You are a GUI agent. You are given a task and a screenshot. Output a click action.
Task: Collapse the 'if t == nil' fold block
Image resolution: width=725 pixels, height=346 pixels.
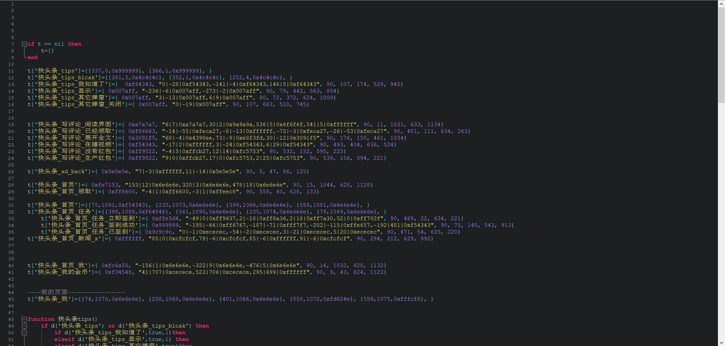[24, 44]
